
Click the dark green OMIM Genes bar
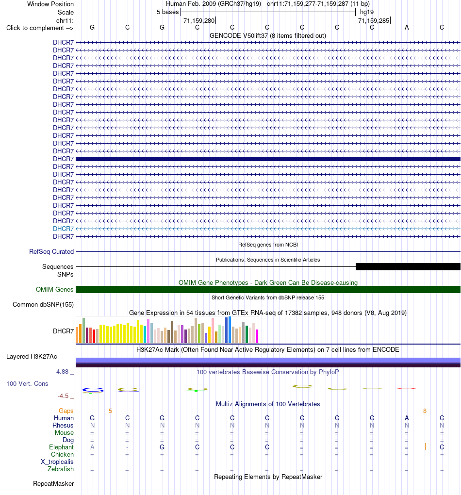point(268,290)
